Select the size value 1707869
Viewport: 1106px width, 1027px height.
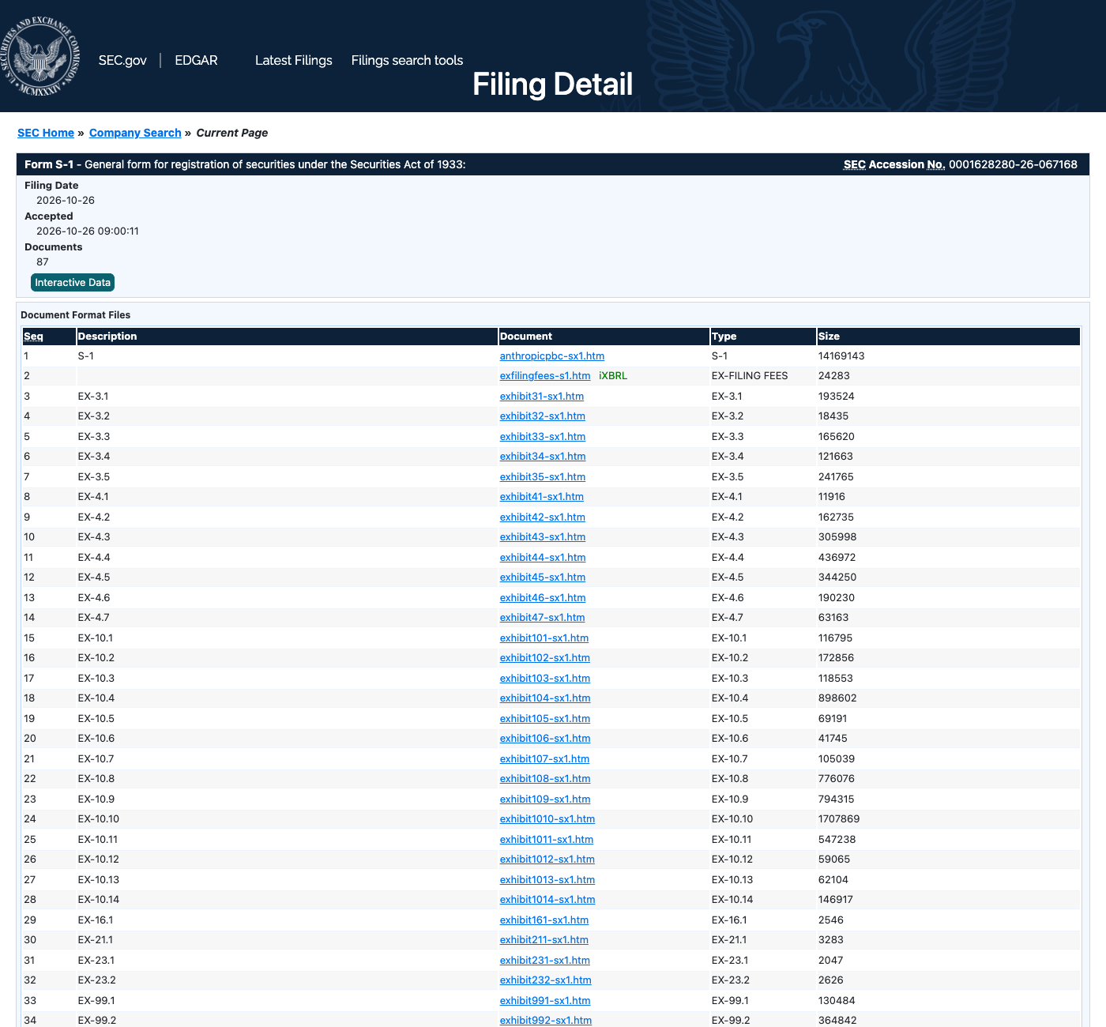pyautogui.click(x=839, y=819)
